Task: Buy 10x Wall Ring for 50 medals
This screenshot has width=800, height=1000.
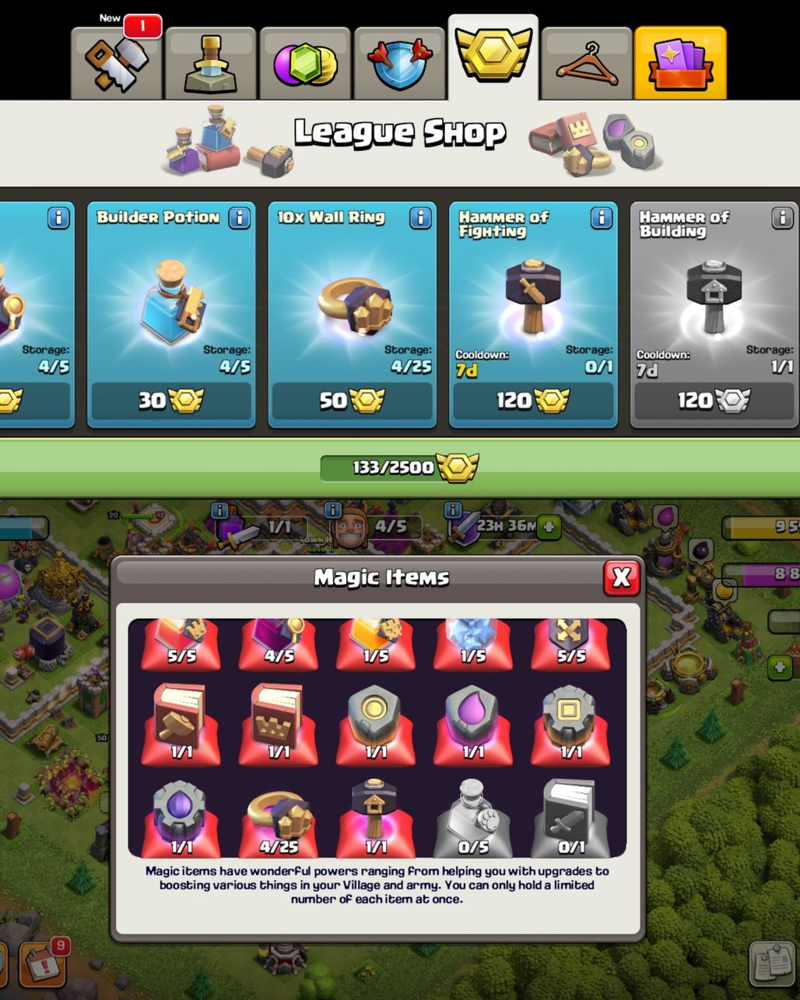Action: pyautogui.click(x=352, y=401)
